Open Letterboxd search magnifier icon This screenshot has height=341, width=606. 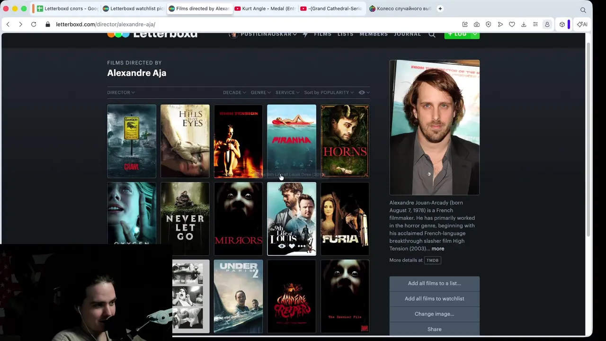tap(432, 34)
